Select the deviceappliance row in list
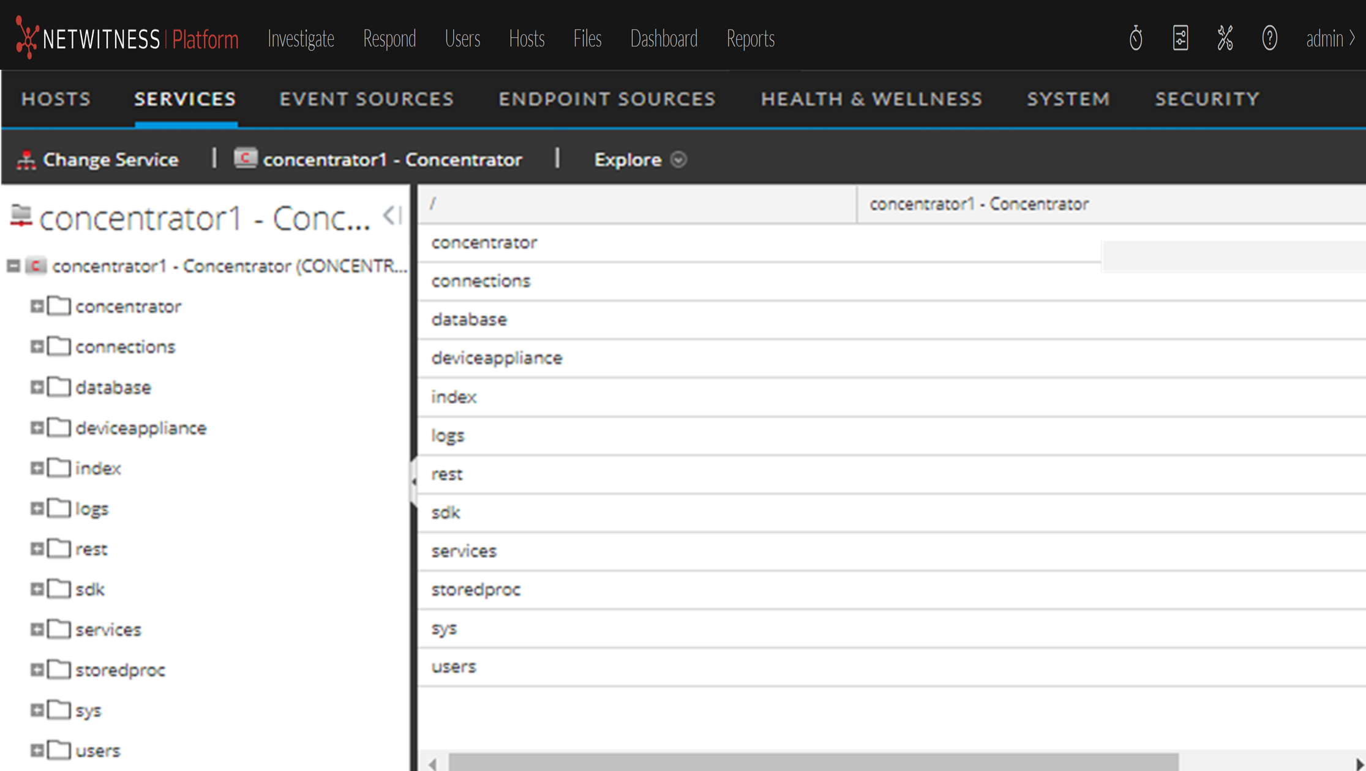The height and width of the screenshot is (771, 1366). 497,358
